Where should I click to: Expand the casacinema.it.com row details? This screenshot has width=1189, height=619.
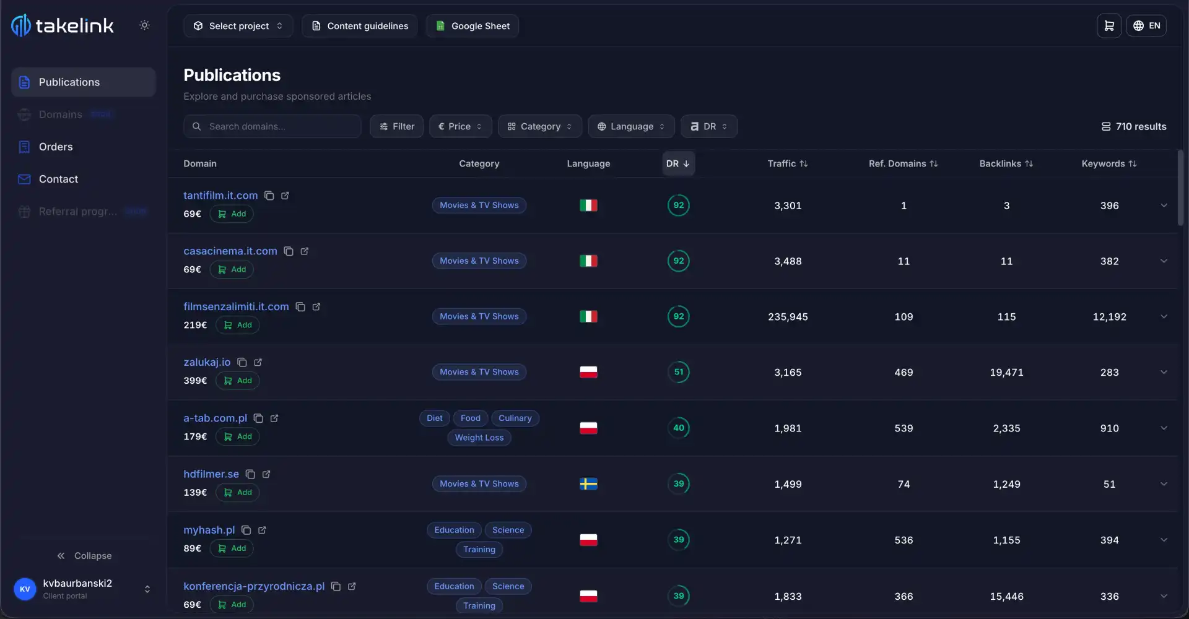point(1164,261)
